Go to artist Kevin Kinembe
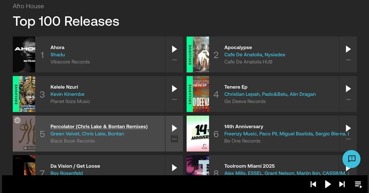The height and width of the screenshot is (193, 369). point(67,94)
